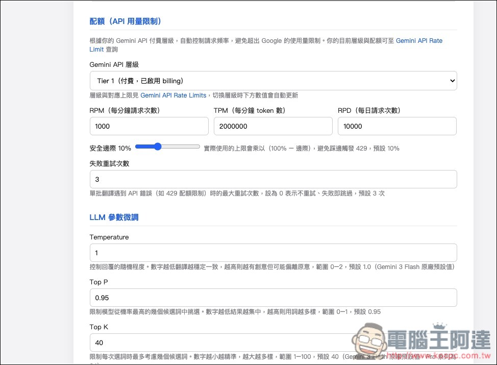Click the chevron on the tier selector
This screenshot has width=497, height=365.
(x=451, y=80)
